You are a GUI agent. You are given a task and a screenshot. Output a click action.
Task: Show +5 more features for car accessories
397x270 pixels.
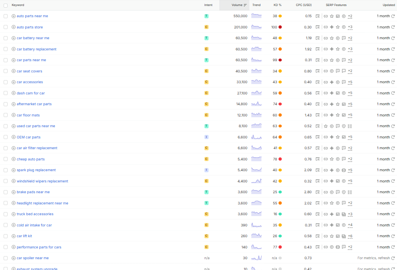pyautogui.click(x=350, y=82)
